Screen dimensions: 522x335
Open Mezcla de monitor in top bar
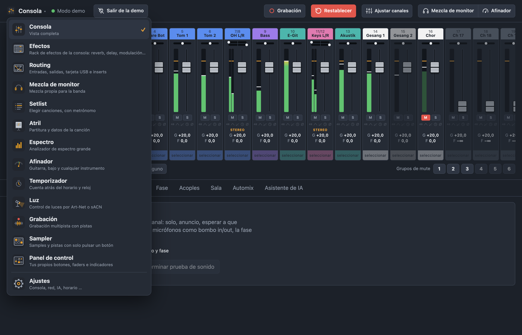tap(448, 11)
